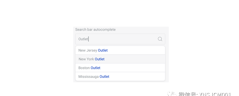Click the gray New Jersey text

[x=88, y=50]
